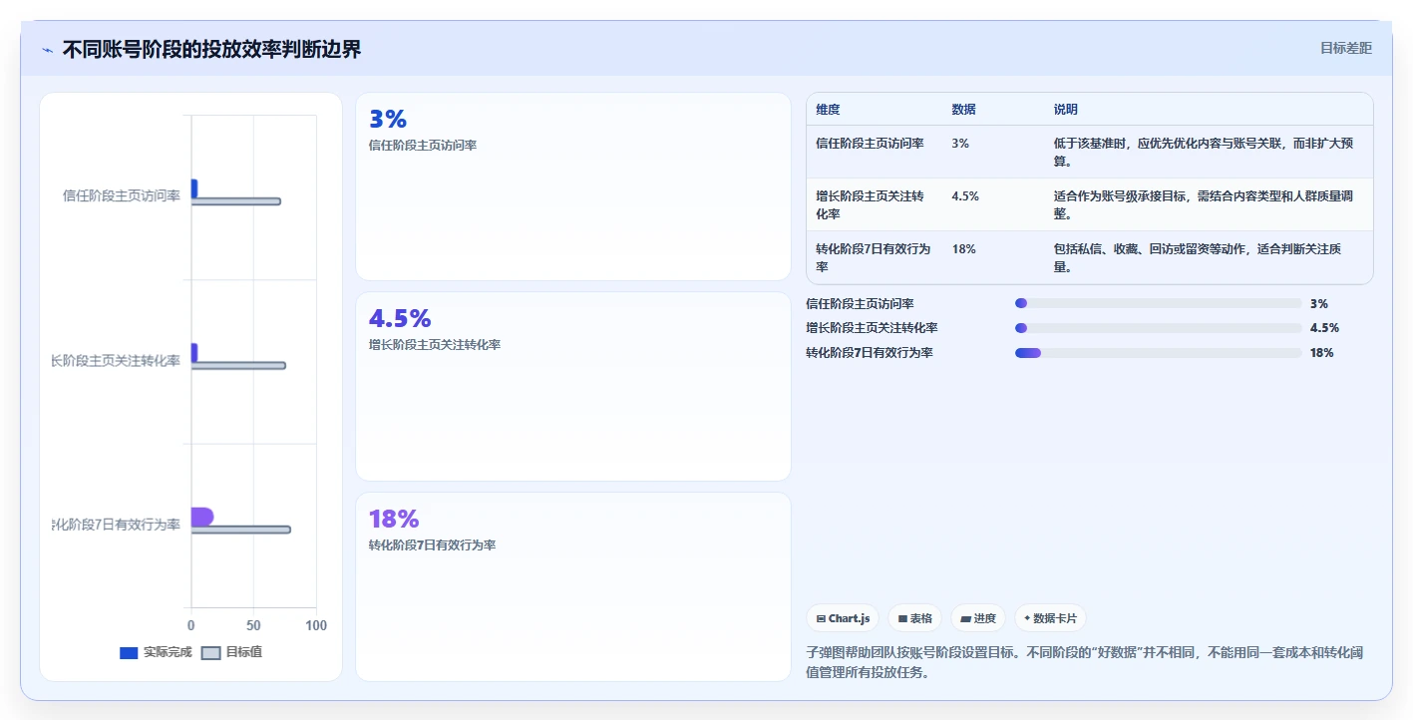Click the gray target bar for 主页关注转化率

coord(238,365)
